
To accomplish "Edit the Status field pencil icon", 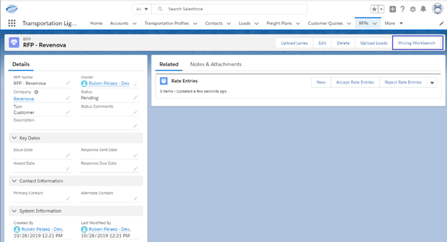I will point(135,97).
